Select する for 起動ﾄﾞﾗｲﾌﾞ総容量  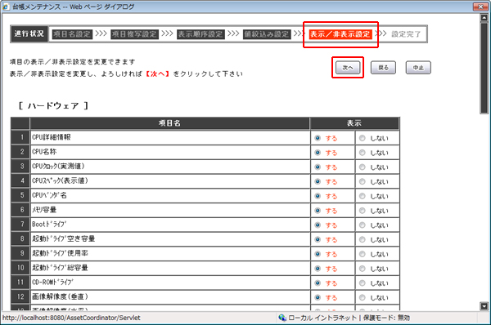(x=318, y=269)
